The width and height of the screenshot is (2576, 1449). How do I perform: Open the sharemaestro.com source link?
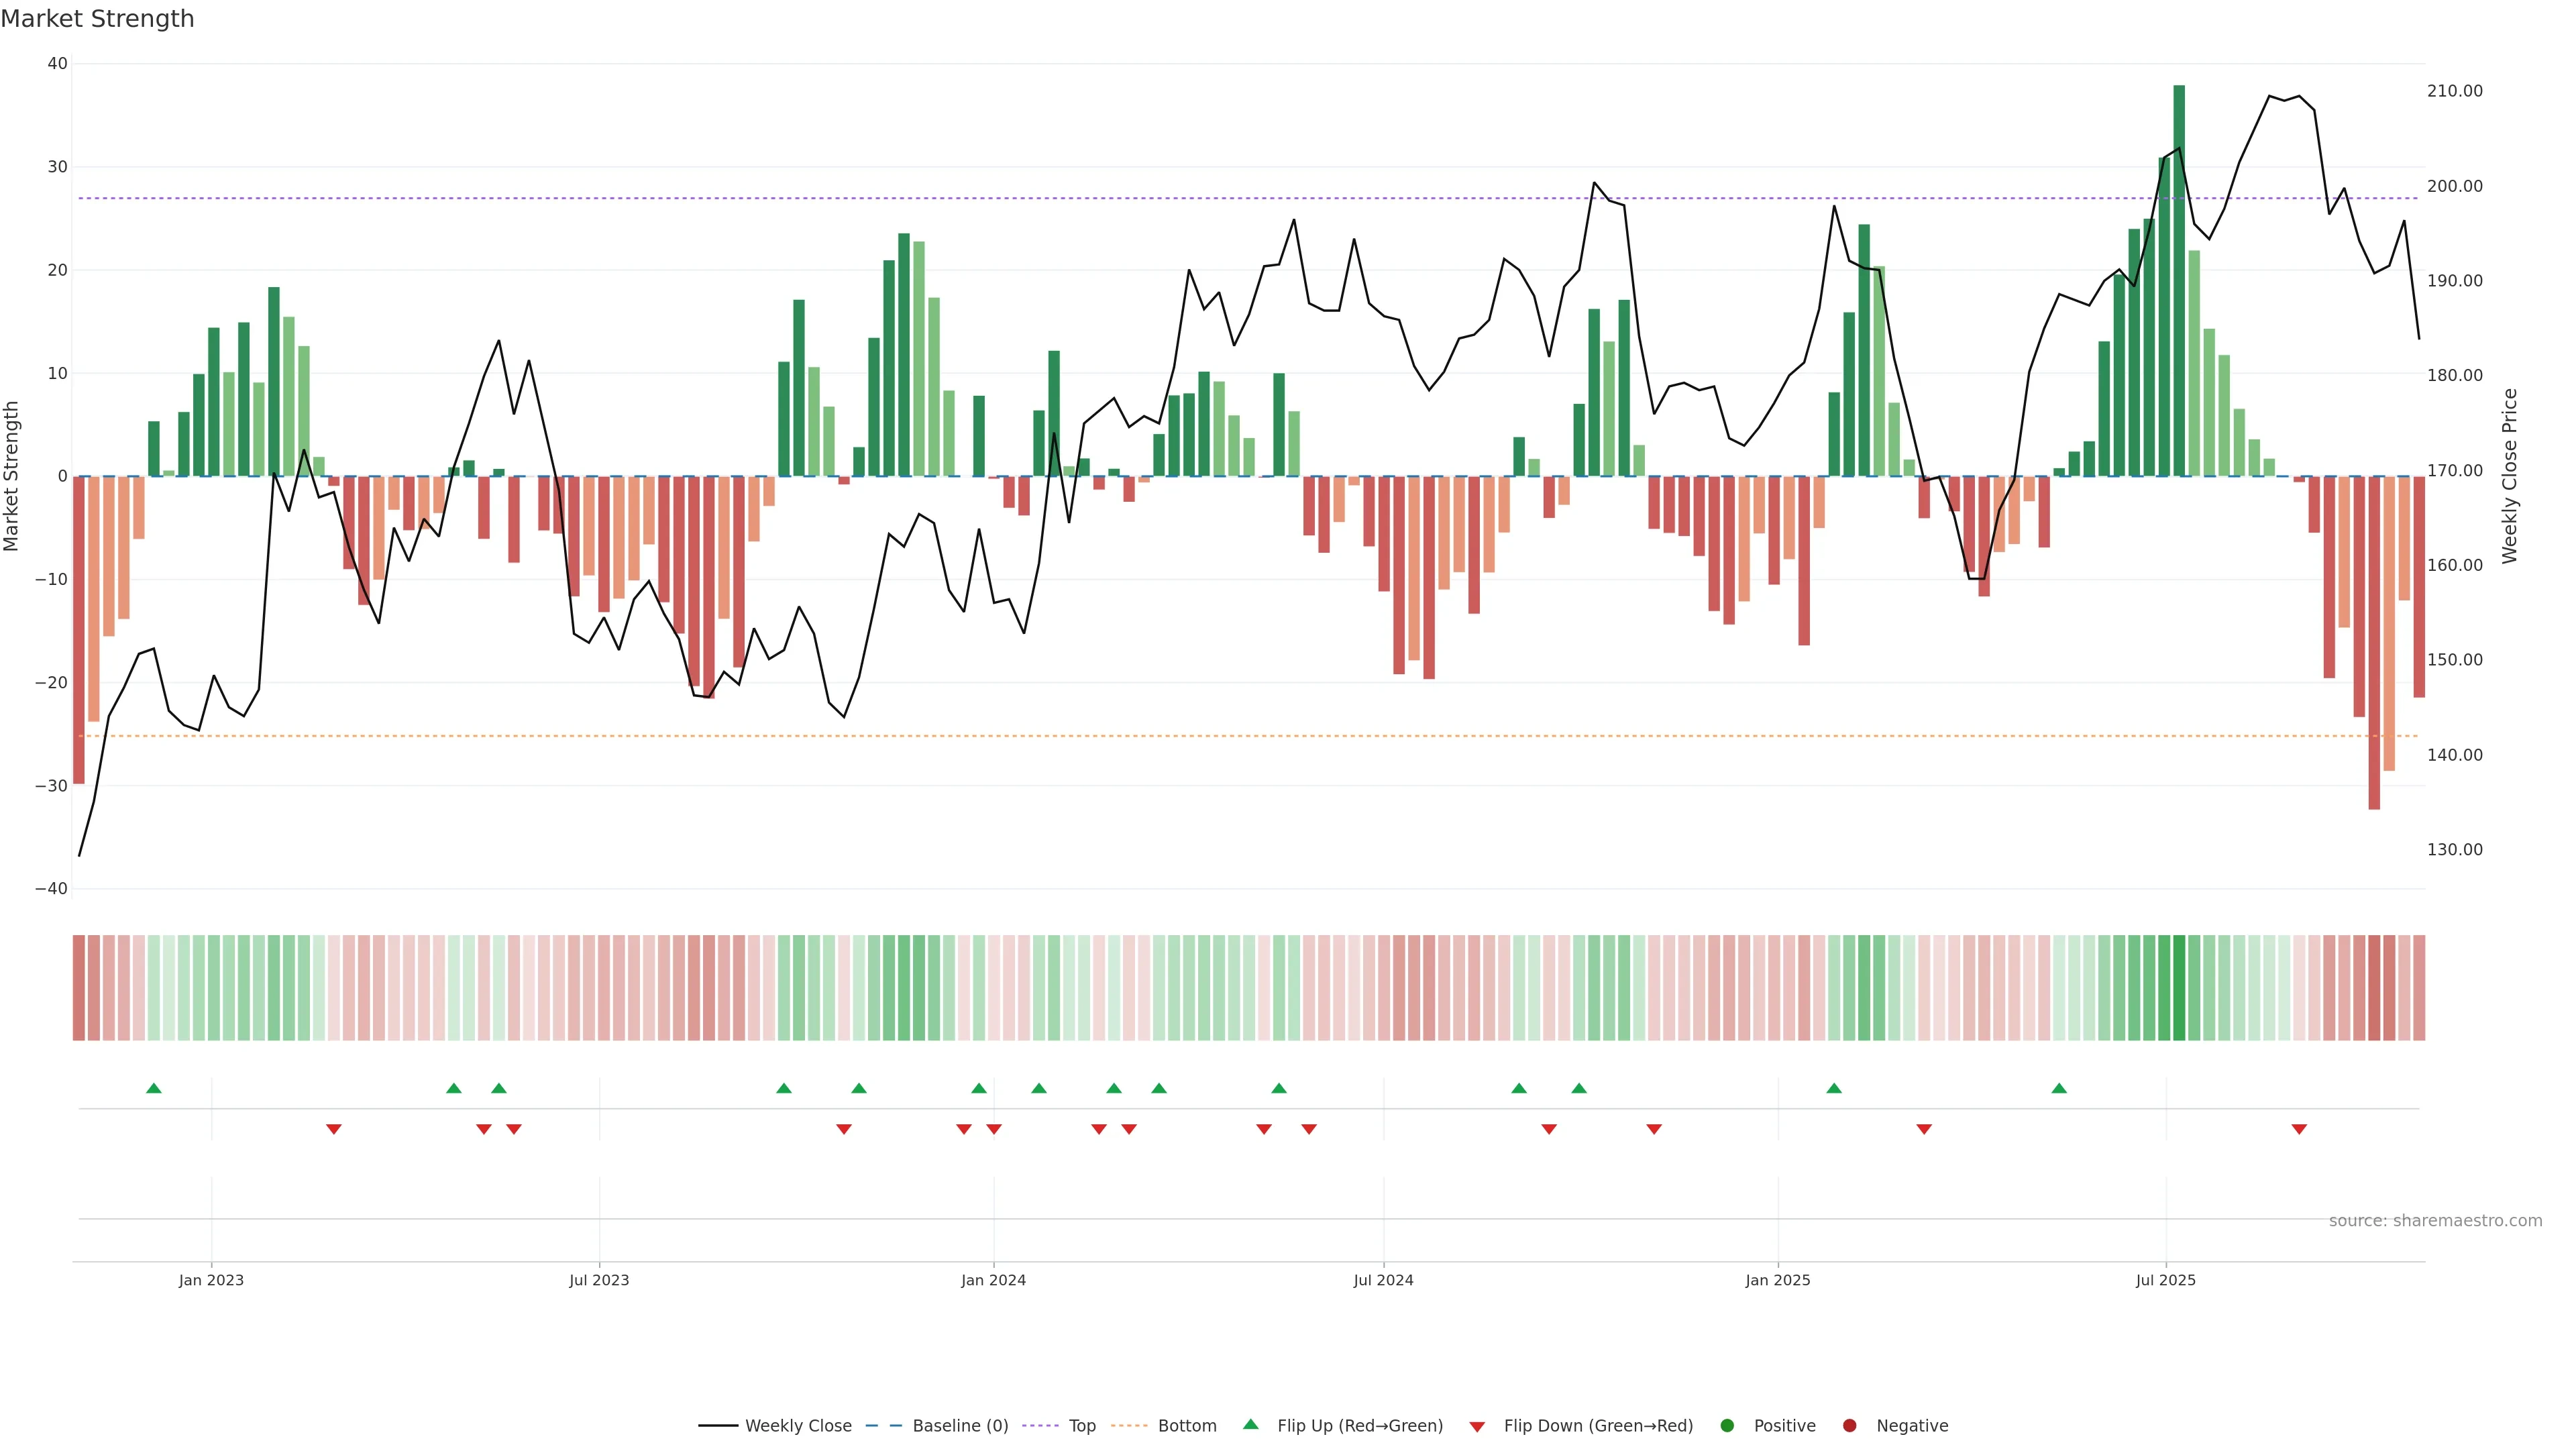click(x=2435, y=1221)
